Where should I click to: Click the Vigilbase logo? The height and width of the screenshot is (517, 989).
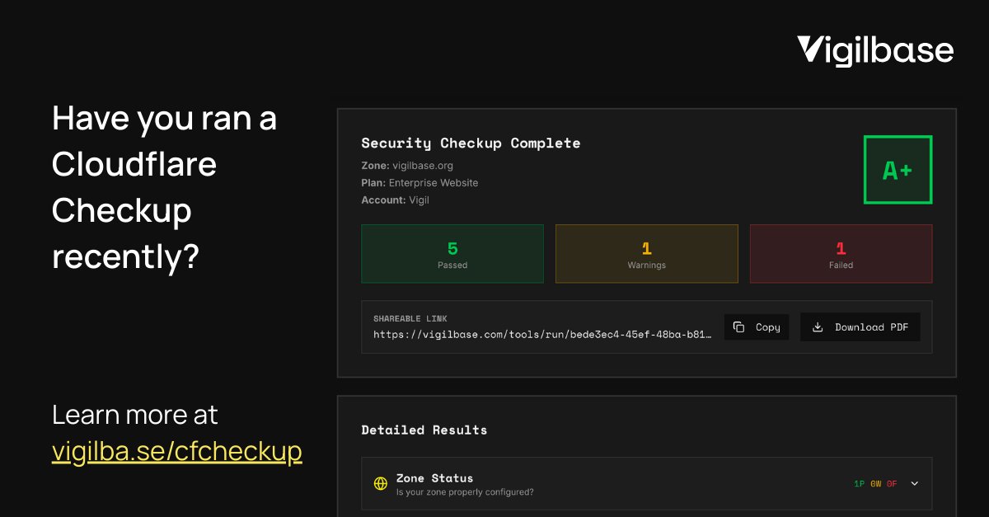875,51
